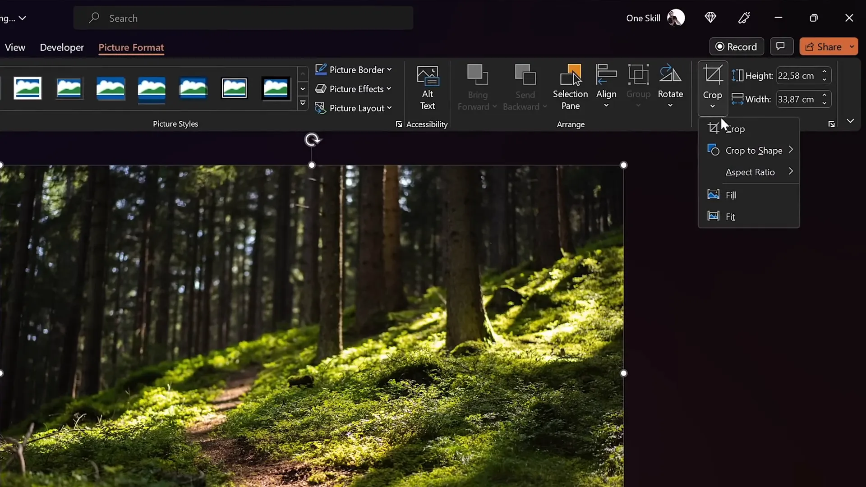Click the pen Coming Soon icon
Image resolution: width=866 pixels, height=487 pixels.
pyautogui.click(x=744, y=18)
